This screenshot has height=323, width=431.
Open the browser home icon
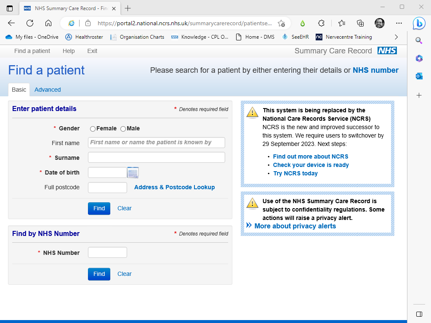[48, 23]
